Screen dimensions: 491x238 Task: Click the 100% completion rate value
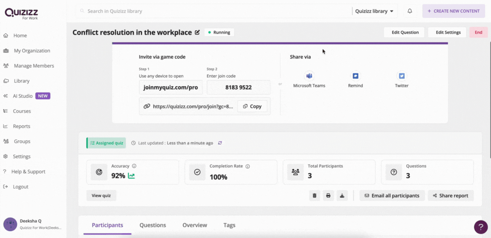218,177
